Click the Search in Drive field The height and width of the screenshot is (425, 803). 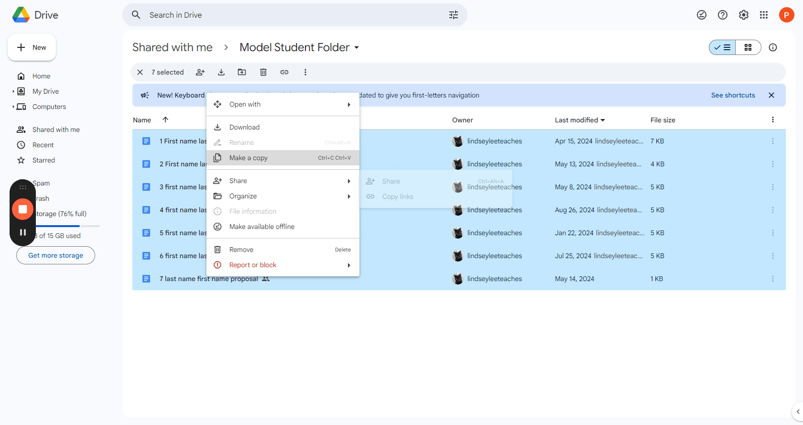(x=295, y=15)
